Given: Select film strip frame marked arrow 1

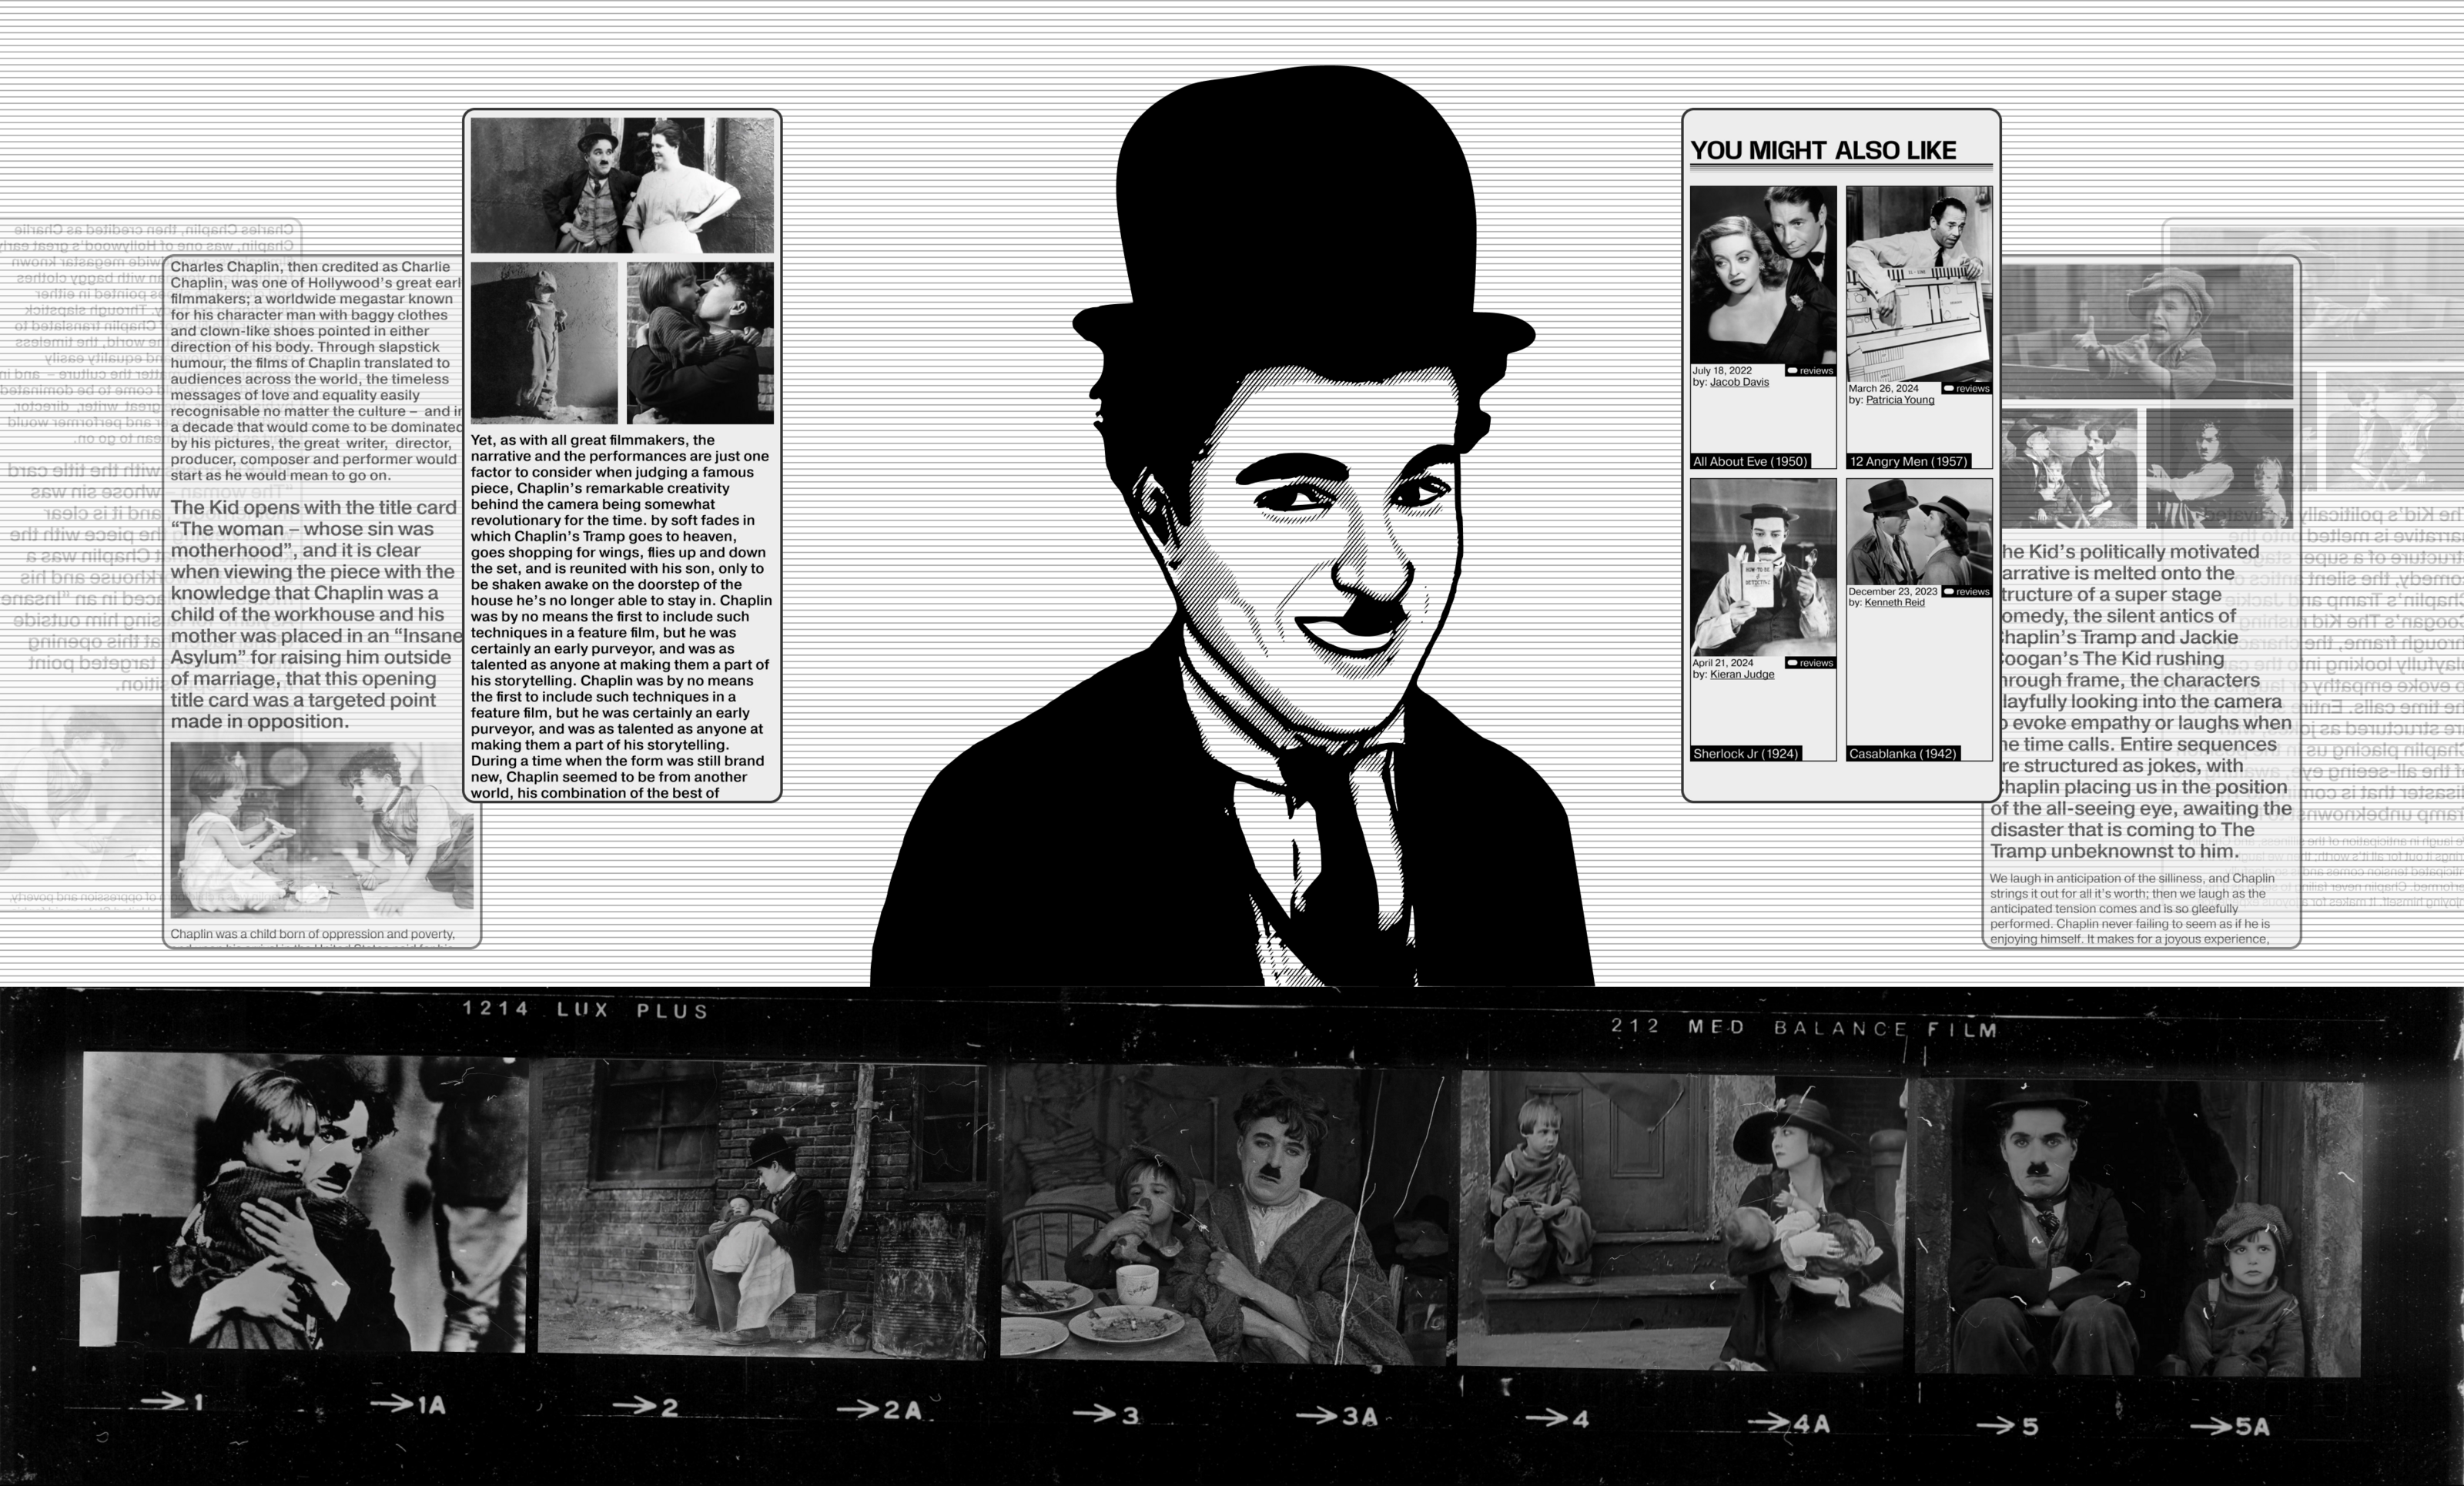Looking at the screenshot, I should pos(302,1200).
